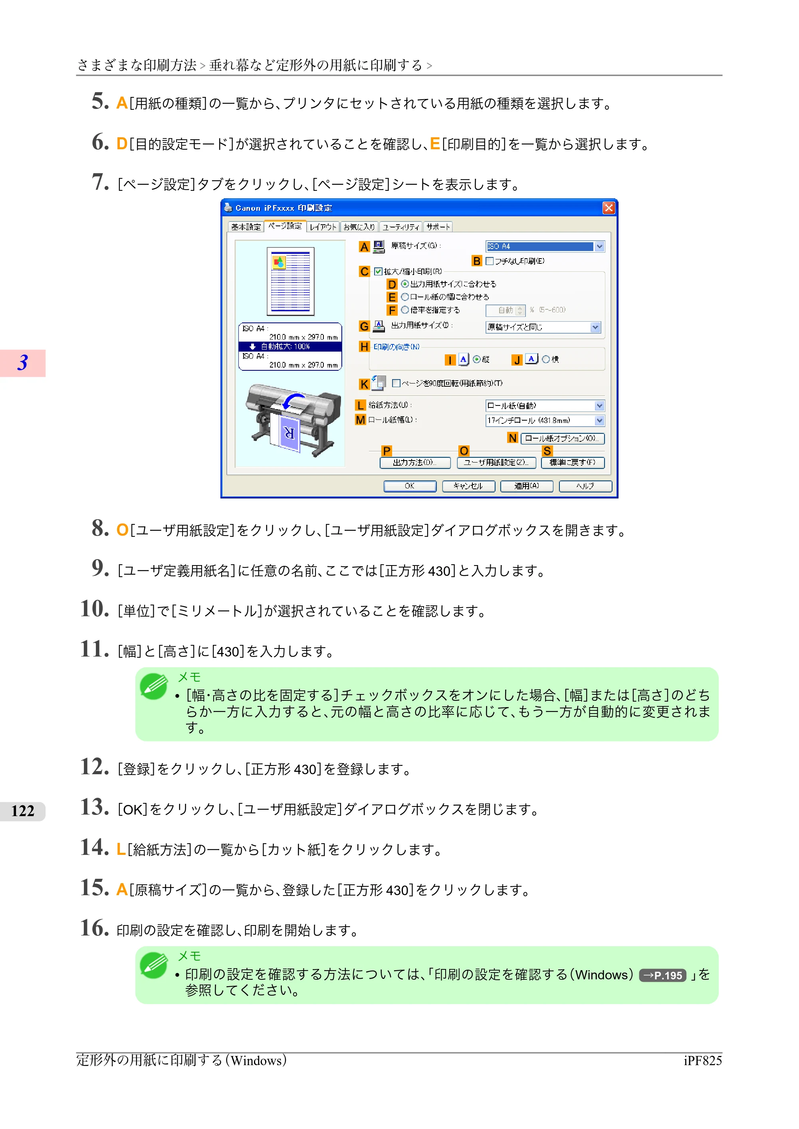Choose 縦 portrait orientation radio
This screenshot has height=1129, width=799.
[476, 360]
